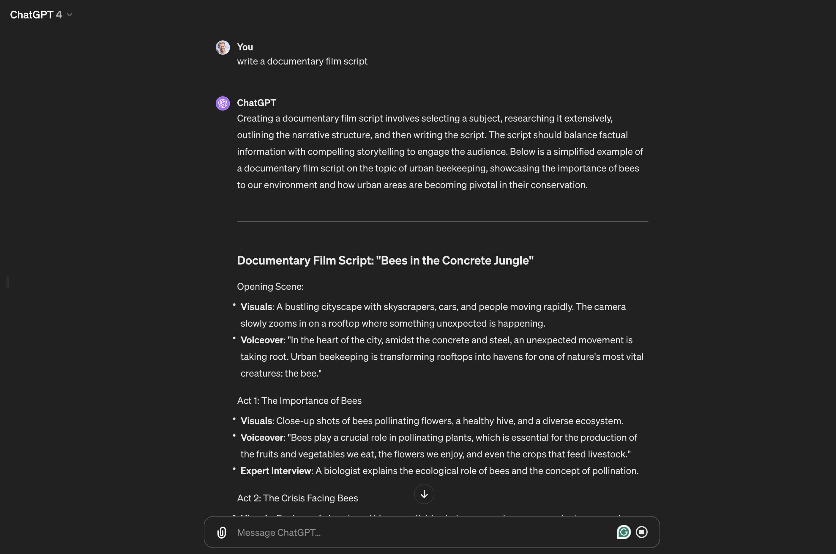Click the purple ChatGPT logo avatar

click(223, 103)
